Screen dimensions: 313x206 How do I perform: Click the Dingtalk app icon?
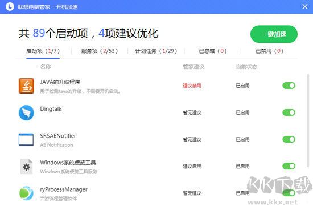(26, 112)
